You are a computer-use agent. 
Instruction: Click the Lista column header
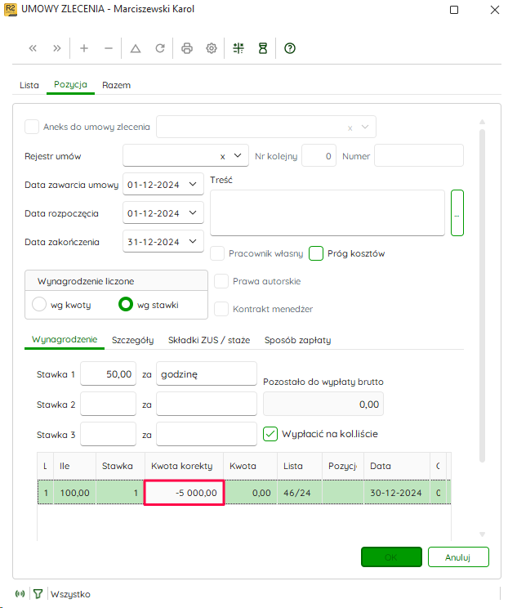point(300,466)
